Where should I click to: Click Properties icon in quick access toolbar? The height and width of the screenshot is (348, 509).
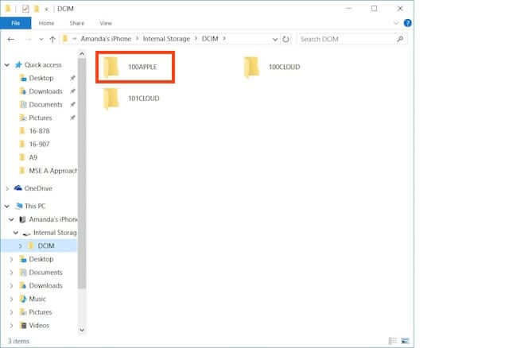point(24,8)
